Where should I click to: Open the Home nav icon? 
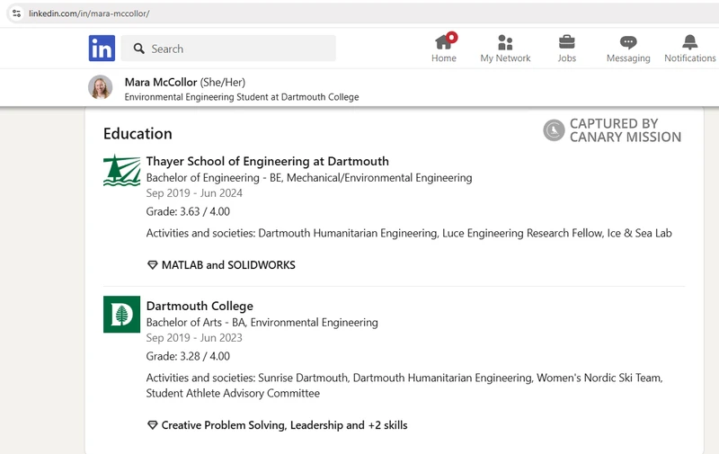tap(443, 41)
